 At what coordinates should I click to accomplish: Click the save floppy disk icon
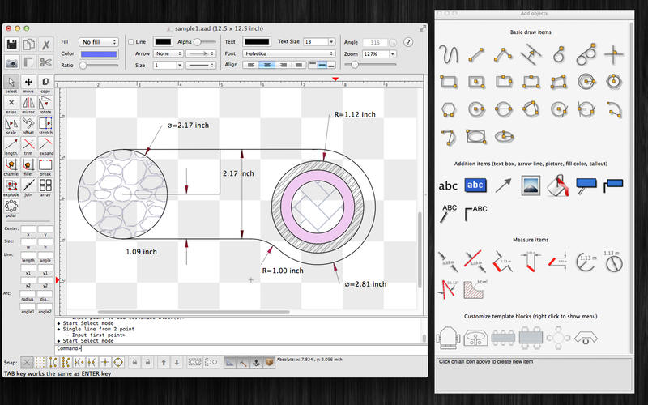pyautogui.click(x=12, y=45)
